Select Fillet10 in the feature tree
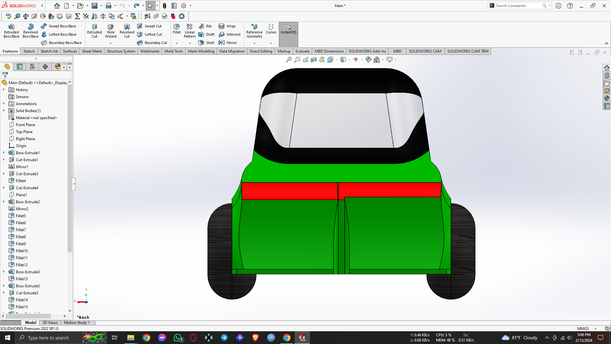 (x=22, y=251)
